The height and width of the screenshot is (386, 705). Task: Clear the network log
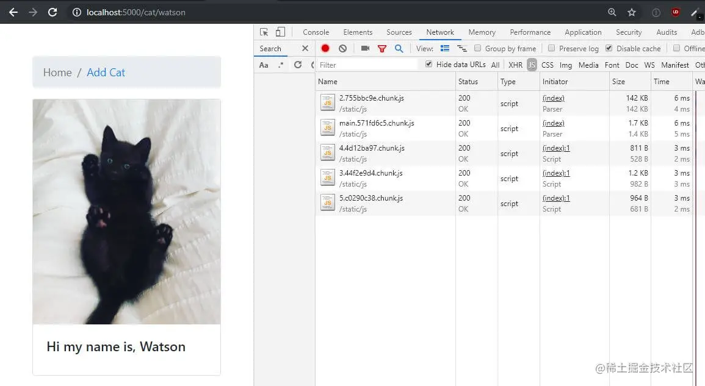[342, 48]
